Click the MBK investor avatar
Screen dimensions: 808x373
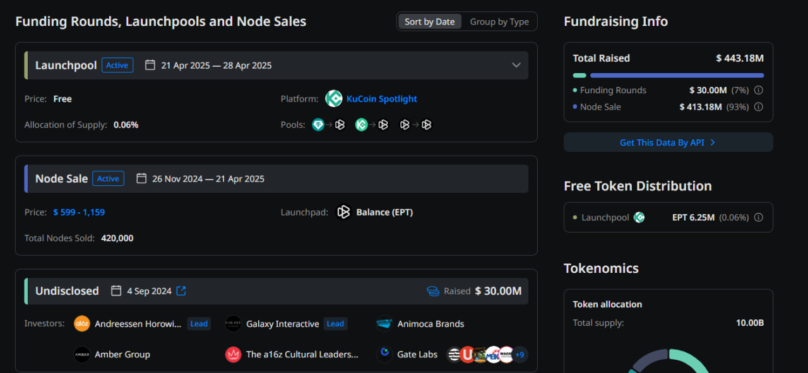(493, 355)
